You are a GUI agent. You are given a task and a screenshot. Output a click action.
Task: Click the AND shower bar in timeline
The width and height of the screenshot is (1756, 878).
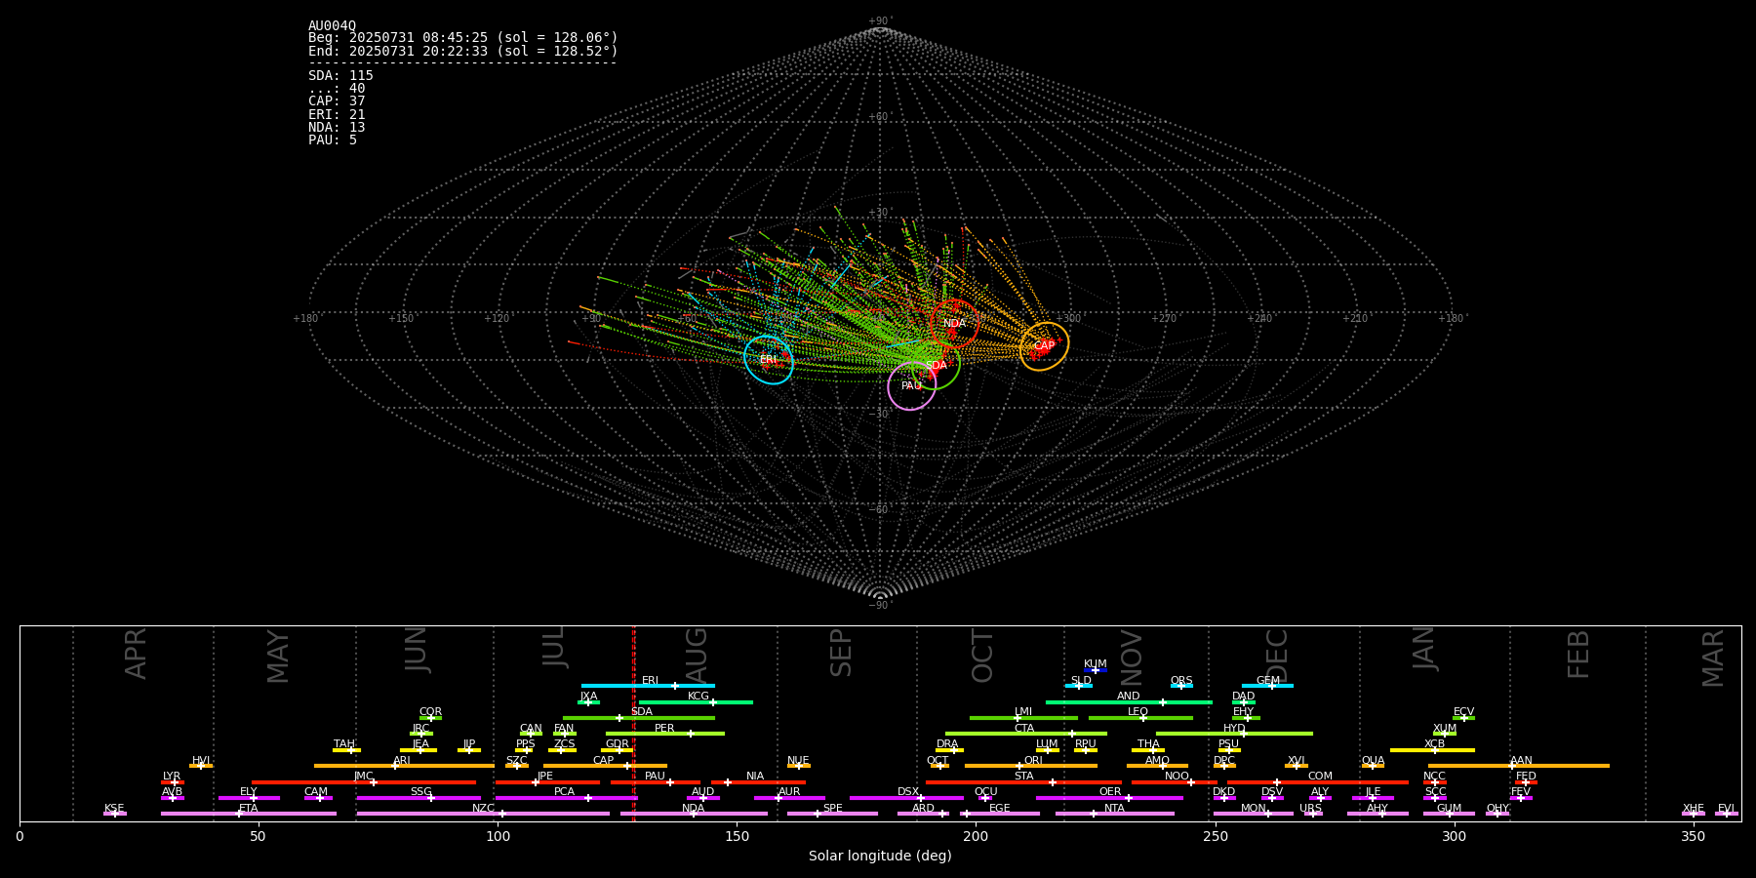1129,701
